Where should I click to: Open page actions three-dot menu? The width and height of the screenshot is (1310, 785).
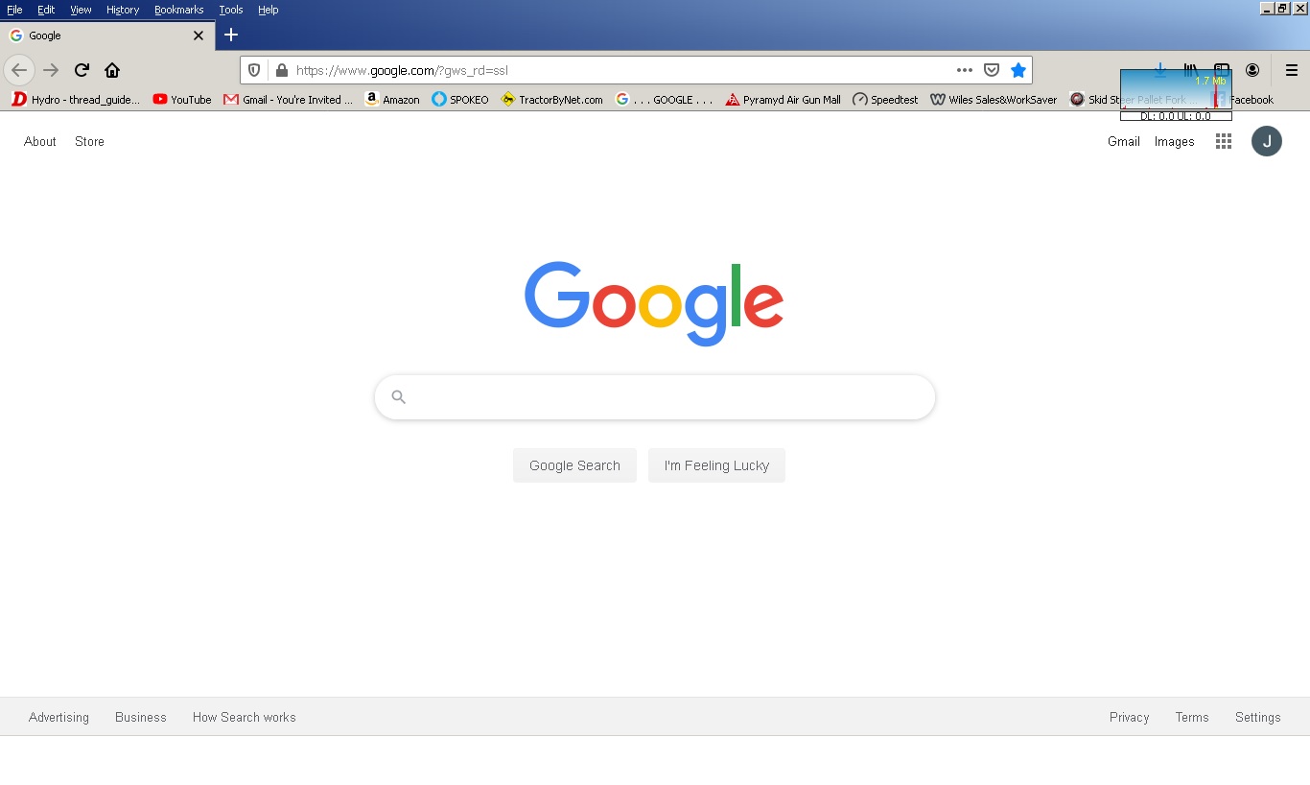965,70
